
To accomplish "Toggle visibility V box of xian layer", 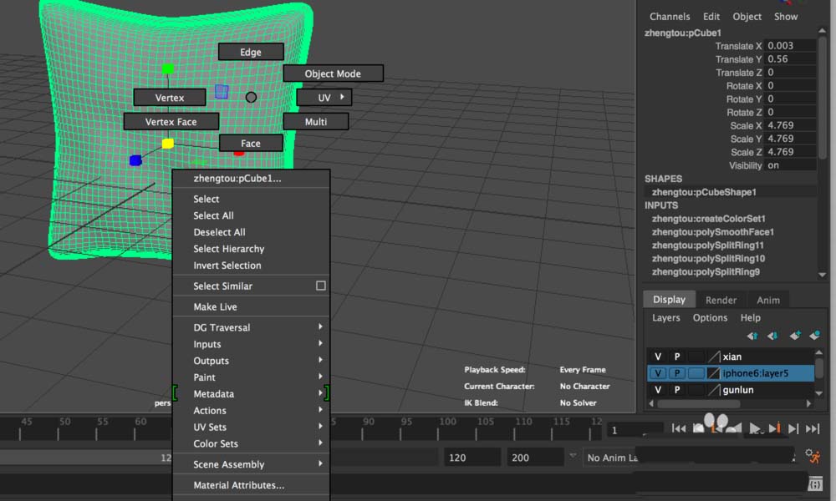I will tap(658, 357).
